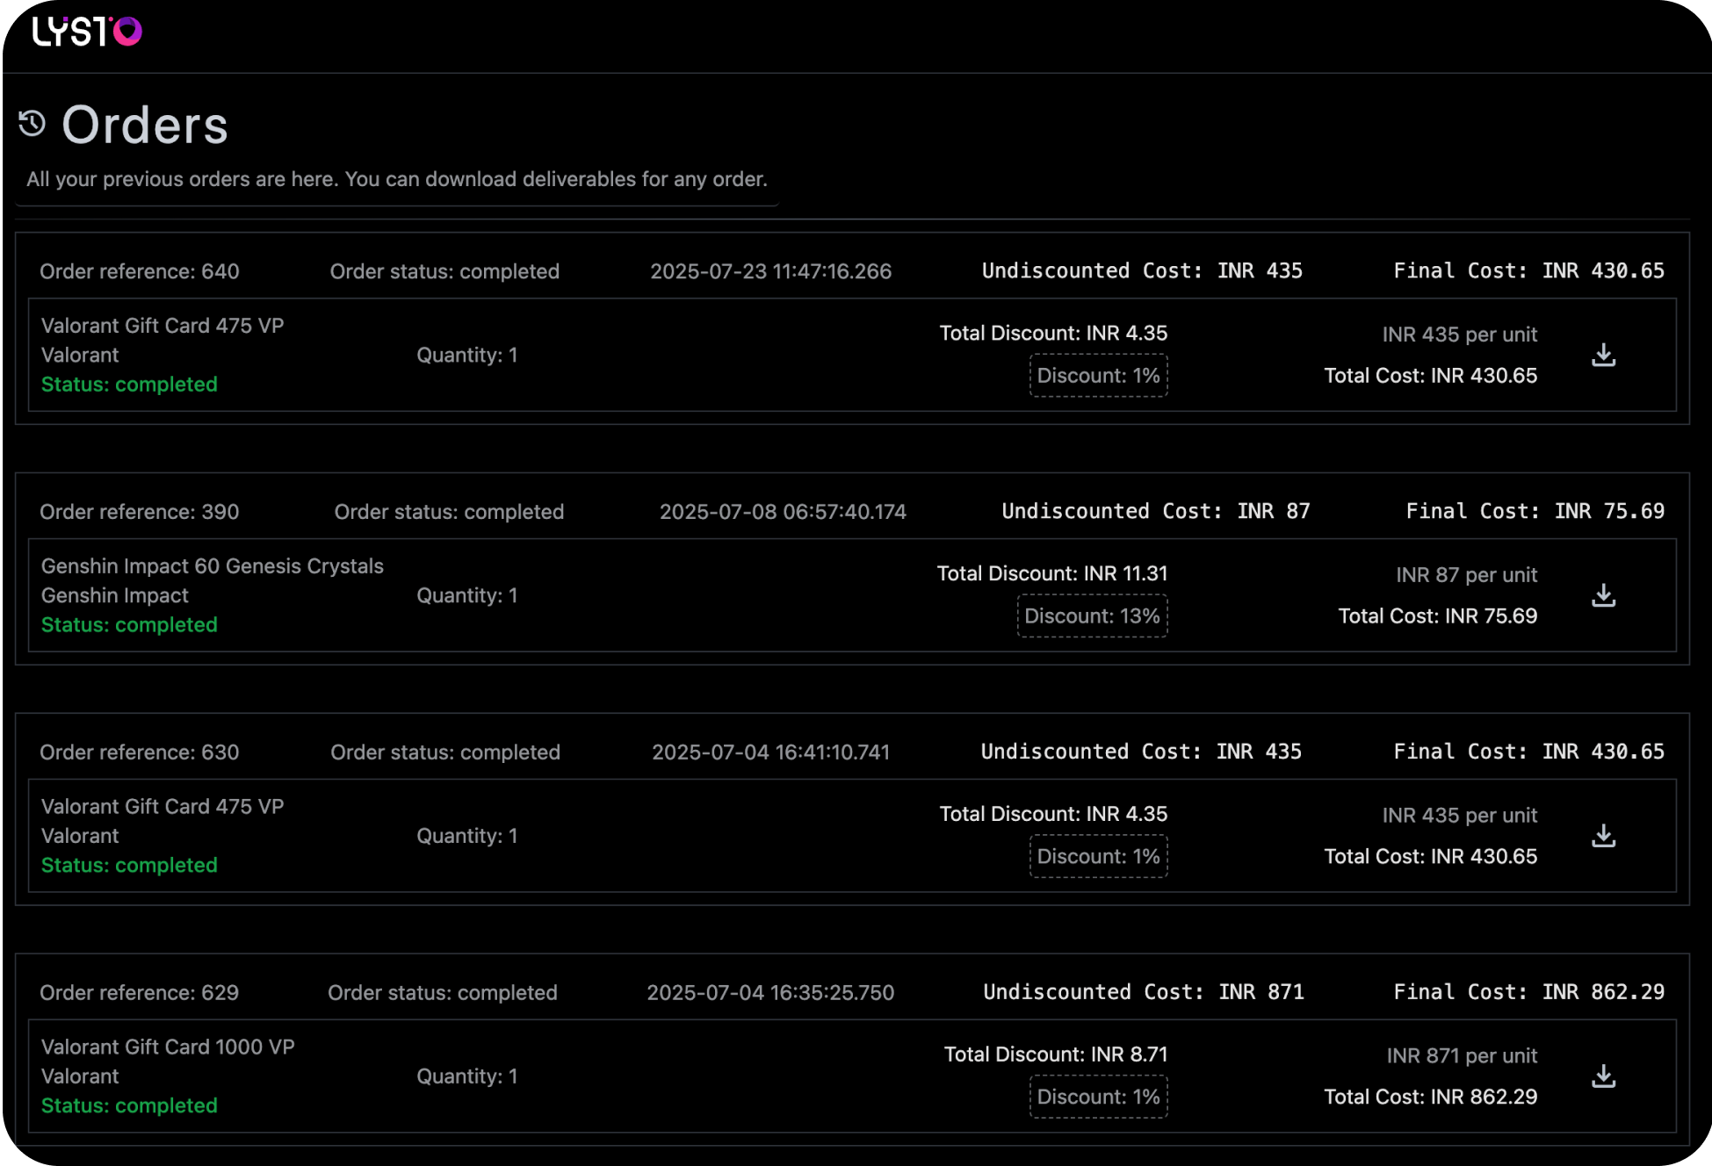Click Status: completed under order 630
The width and height of the screenshot is (1712, 1166).
[x=129, y=866]
